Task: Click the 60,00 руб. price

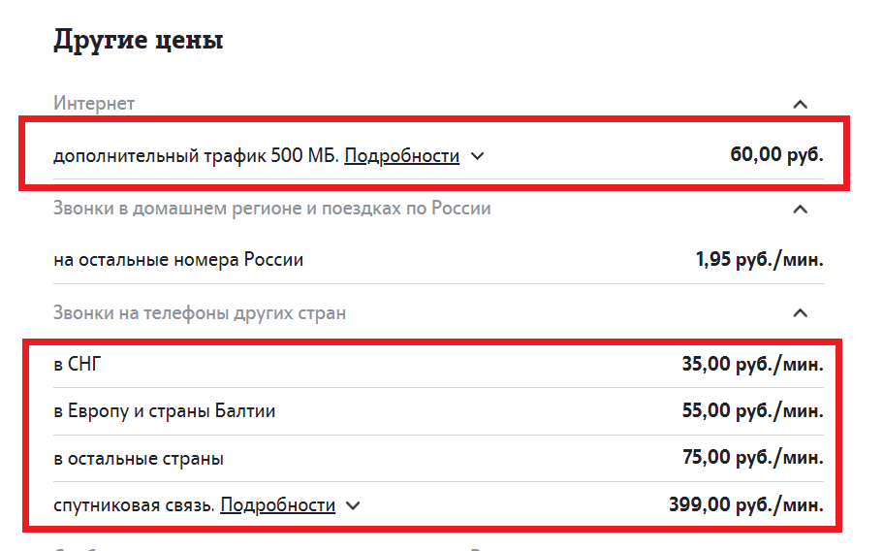Action: (x=776, y=154)
